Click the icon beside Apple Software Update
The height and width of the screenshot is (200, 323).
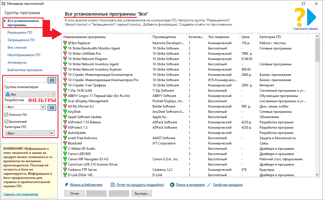[65, 117]
